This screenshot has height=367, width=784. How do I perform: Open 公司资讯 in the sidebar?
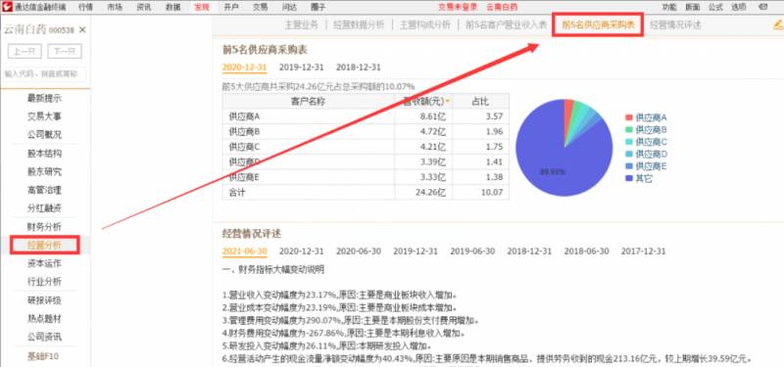(44, 337)
